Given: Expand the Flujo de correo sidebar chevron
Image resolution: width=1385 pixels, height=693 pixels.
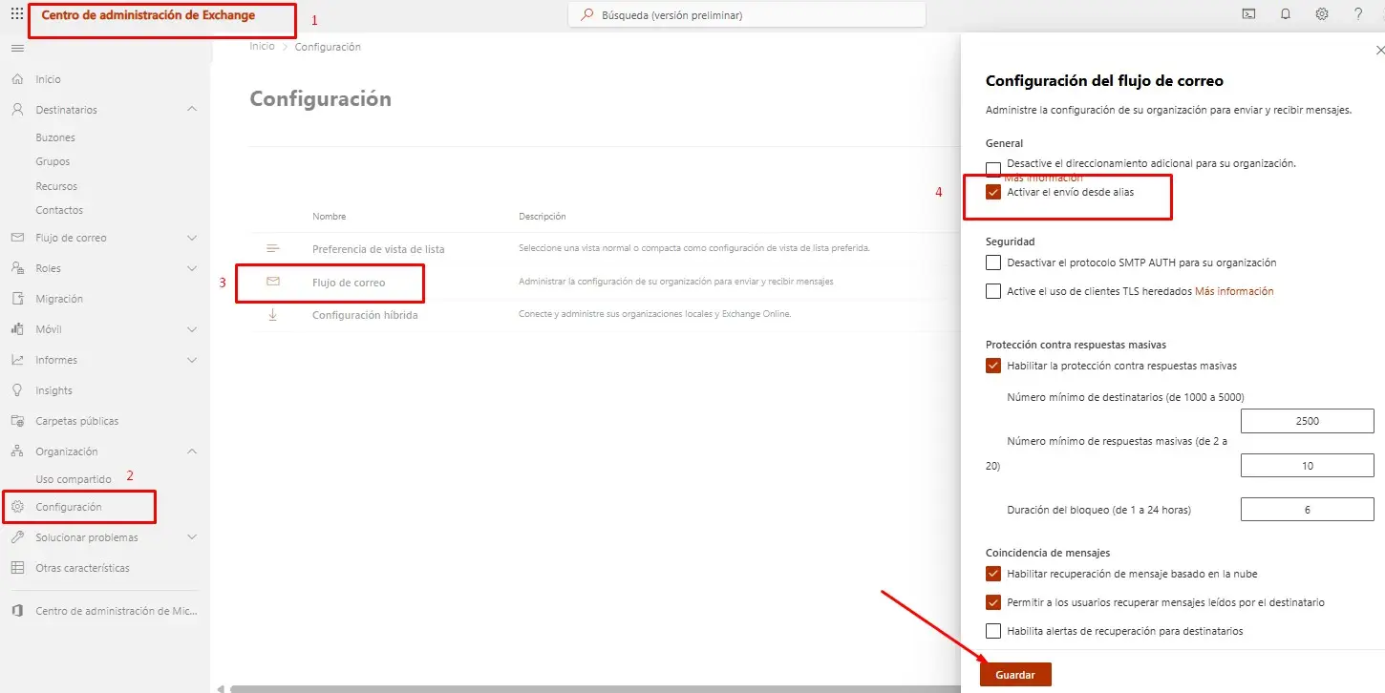Looking at the screenshot, I should coord(192,238).
